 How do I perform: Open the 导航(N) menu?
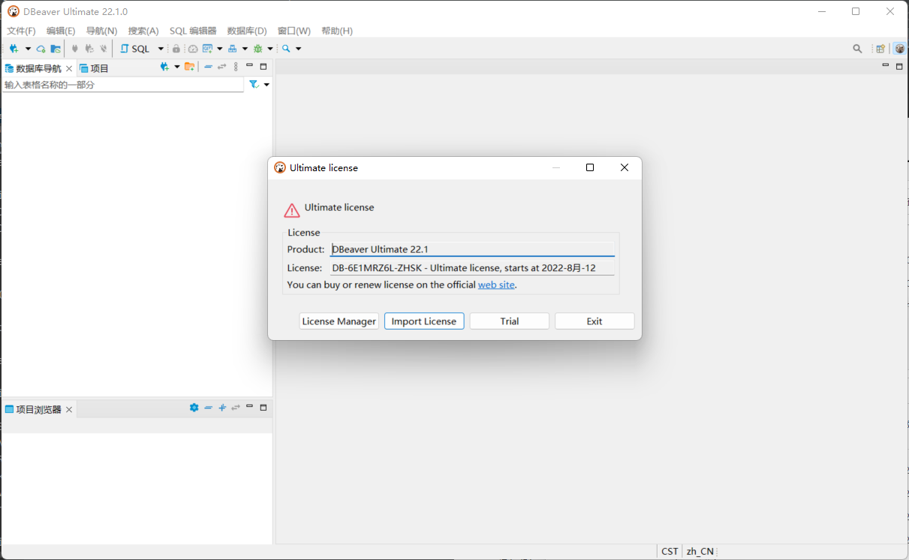(101, 31)
